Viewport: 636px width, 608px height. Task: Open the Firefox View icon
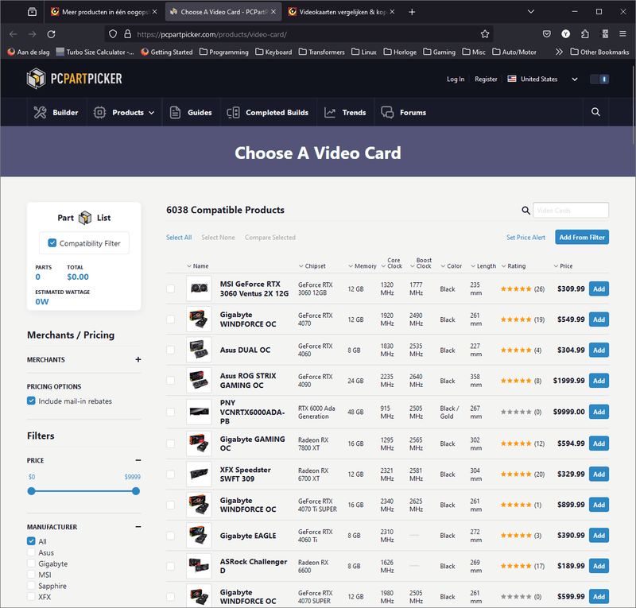pyautogui.click(x=32, y=12)
